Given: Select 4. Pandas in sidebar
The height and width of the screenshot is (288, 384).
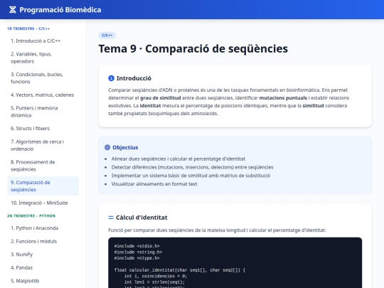Looking at the screenshot, I should (43, 267).
